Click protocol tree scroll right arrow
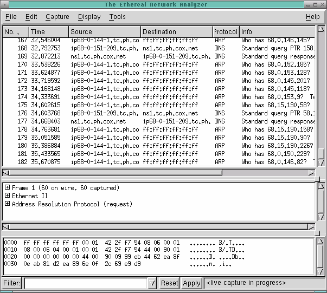 click(311, 226)
